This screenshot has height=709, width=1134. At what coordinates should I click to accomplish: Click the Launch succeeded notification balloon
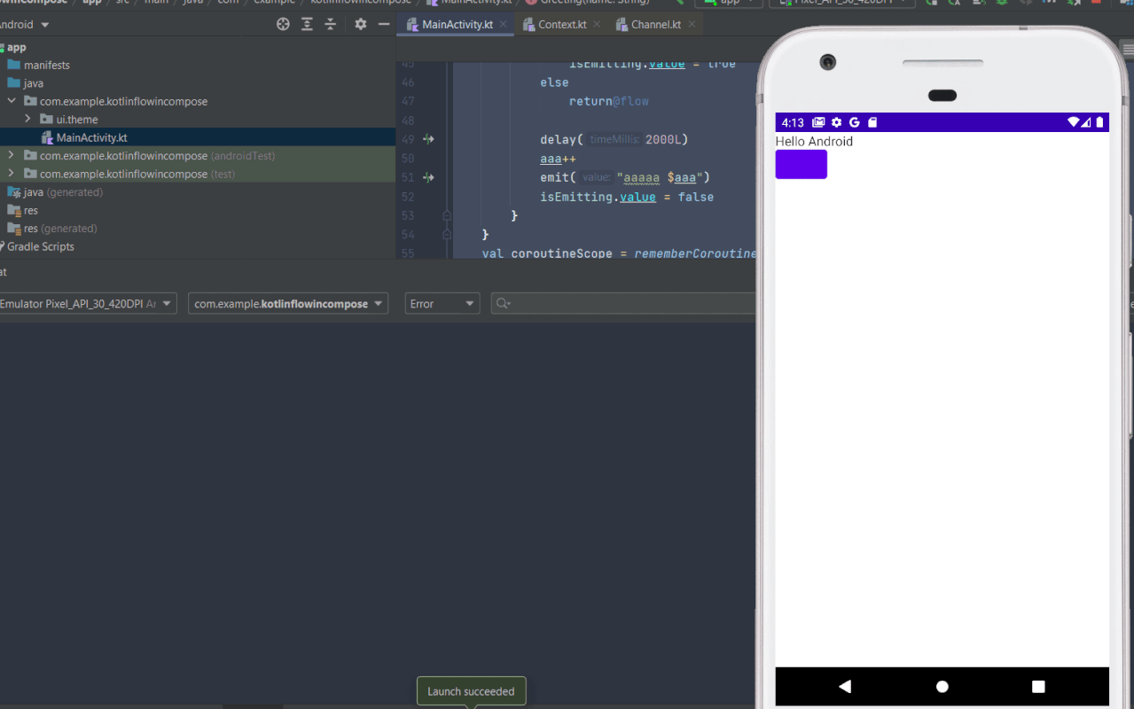471,691
